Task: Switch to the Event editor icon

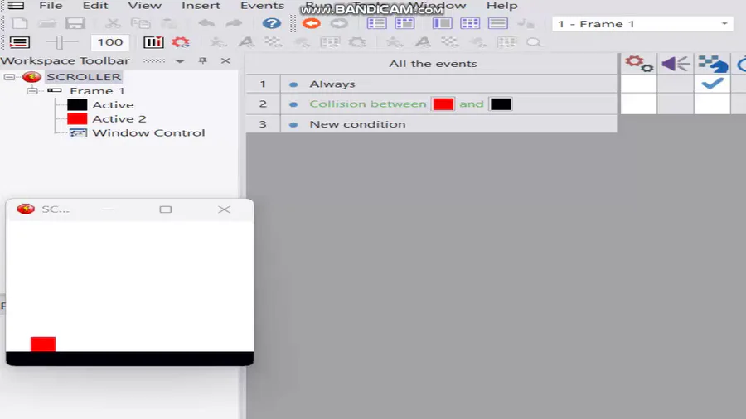Action: (442, 23)
